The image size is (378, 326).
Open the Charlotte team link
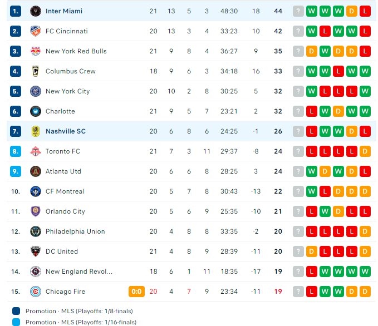[x=60, y=111]
